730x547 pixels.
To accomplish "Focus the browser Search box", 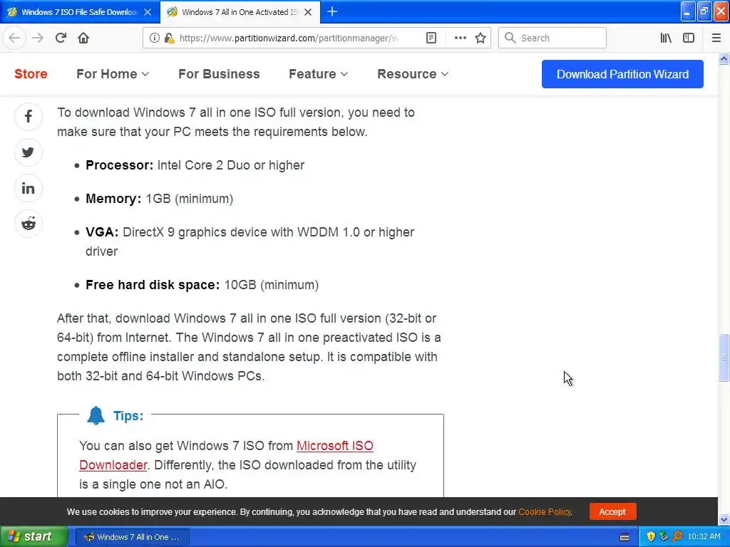I will click(x=552, y=38).
